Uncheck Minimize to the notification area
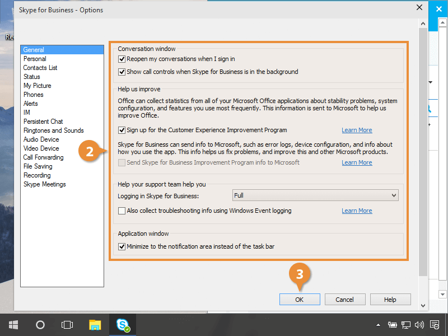The image size is (448, 336). pos(122,246)
